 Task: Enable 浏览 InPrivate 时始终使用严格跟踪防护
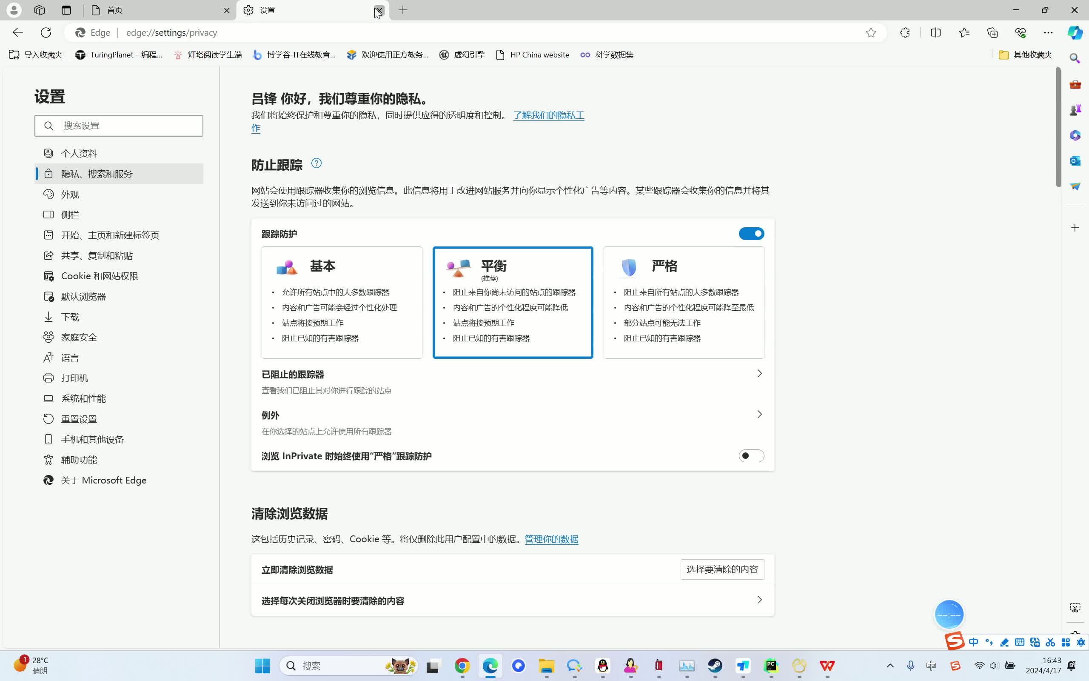click(x=751, y=456)
